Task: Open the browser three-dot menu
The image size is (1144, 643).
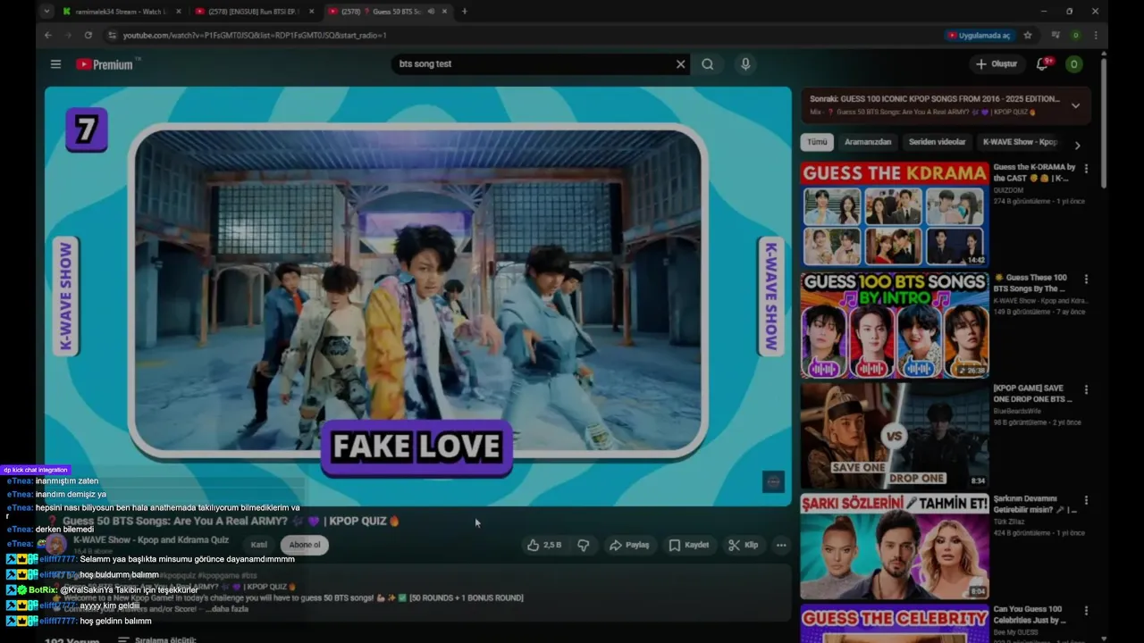Action: tap(1096, 35)
